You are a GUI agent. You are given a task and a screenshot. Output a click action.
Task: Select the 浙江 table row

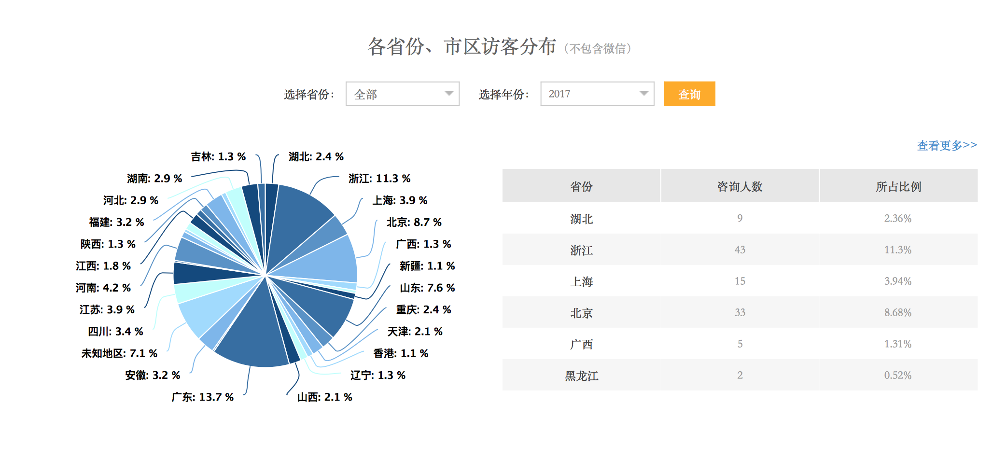(740, 250)
